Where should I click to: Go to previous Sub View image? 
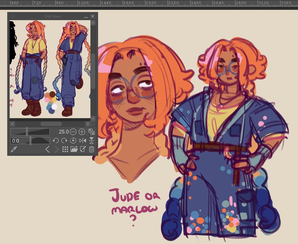click(47, 149)
